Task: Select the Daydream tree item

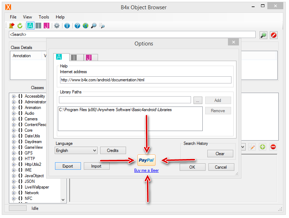Action: coord(33,142)
